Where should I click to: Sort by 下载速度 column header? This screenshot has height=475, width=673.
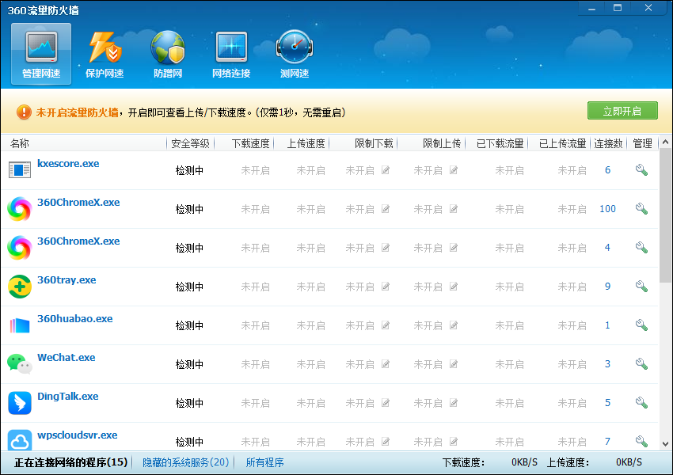251,143
